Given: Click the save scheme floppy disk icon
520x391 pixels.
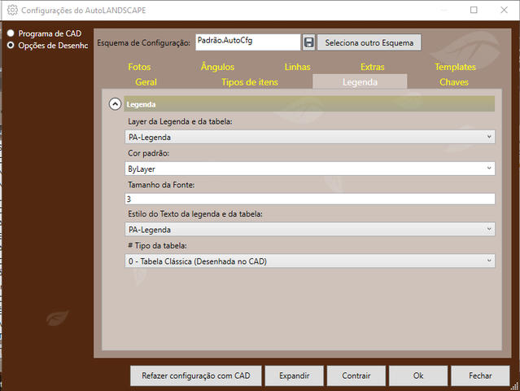Looking at the screenshot, I should pos(308,42).
